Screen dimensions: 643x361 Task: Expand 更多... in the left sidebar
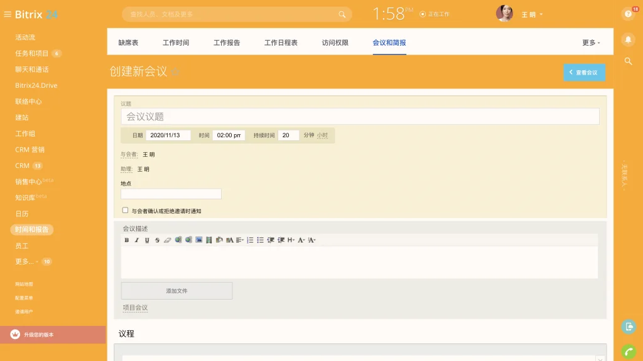[x=26, y=261]
